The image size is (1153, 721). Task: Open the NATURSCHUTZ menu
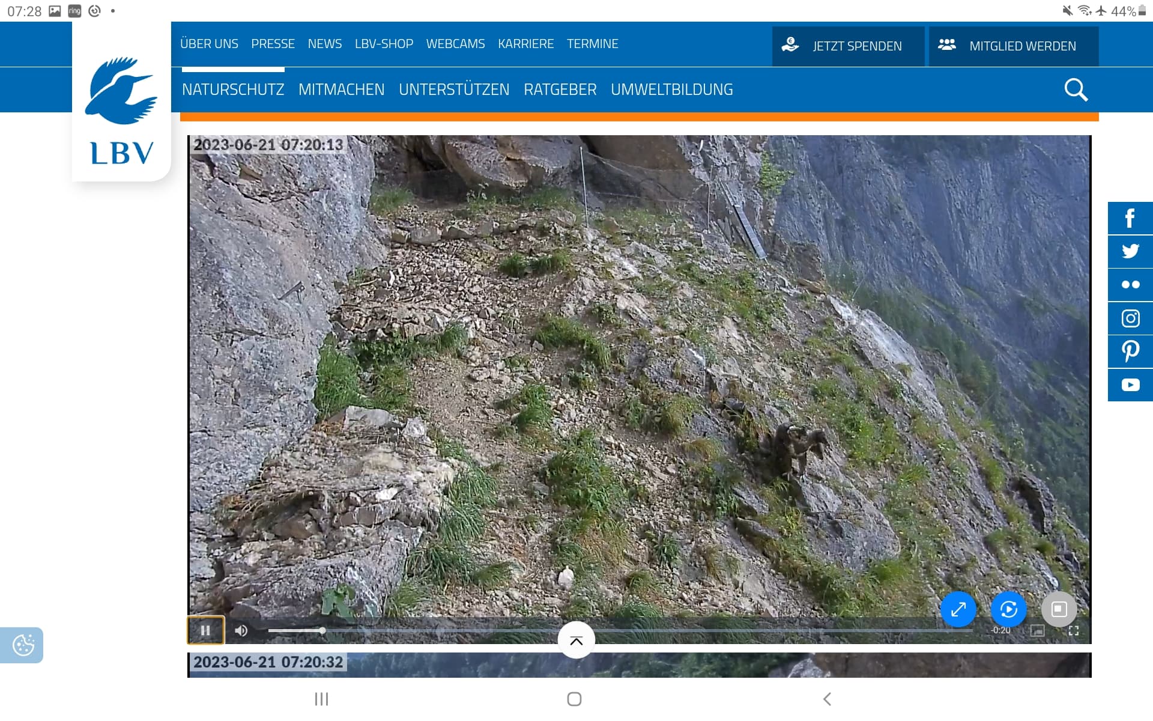tap(233, 90)
